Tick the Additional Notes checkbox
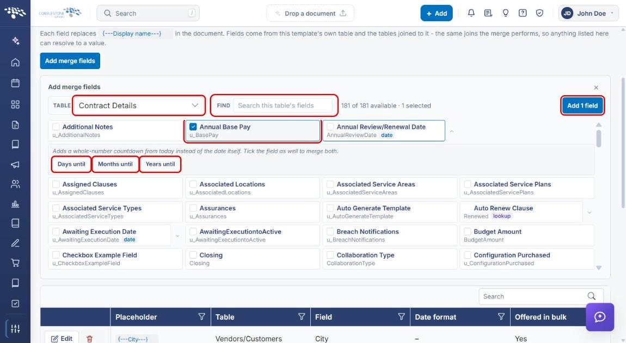 click(56, 127)
